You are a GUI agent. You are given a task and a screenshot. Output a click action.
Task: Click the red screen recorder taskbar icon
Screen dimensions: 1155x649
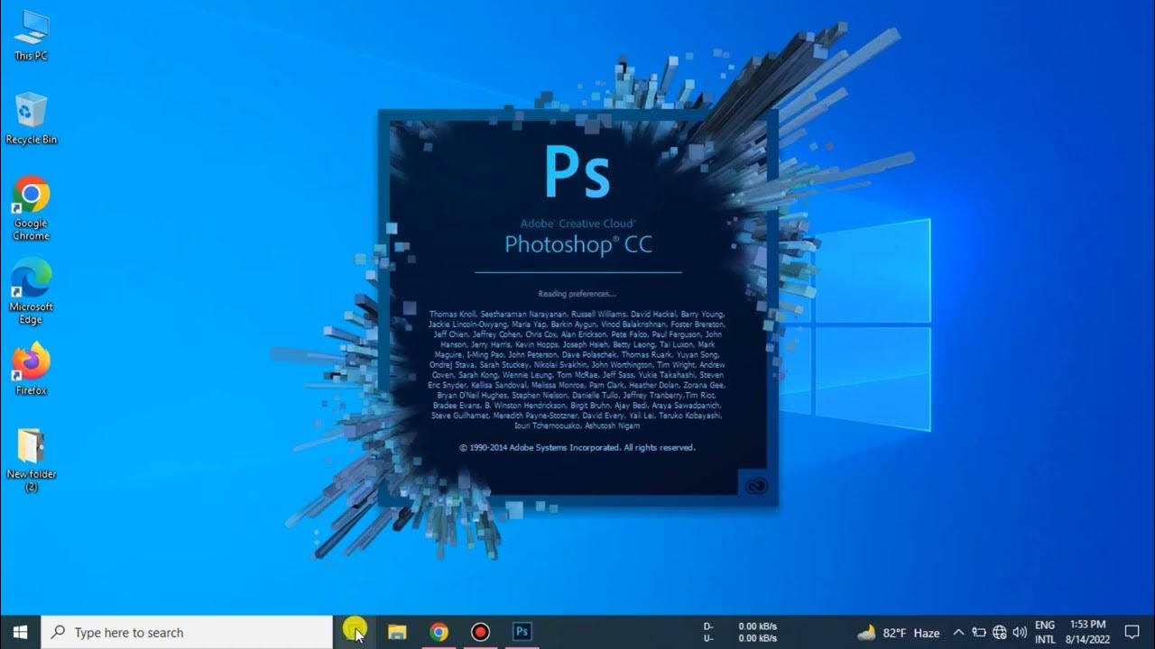point(480,632)
